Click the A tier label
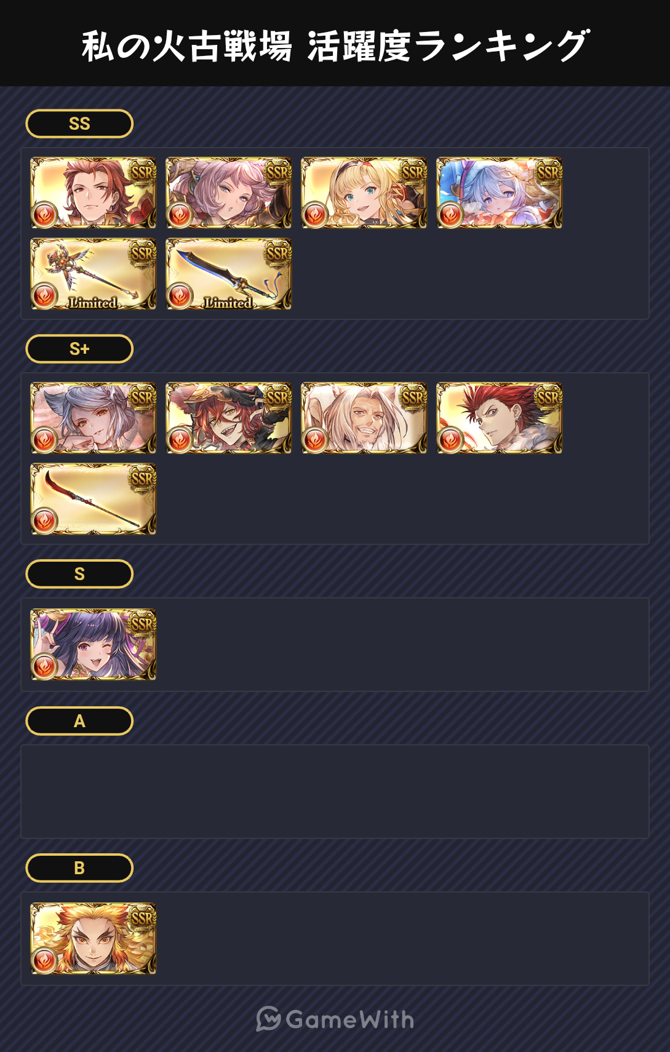 click(79, 721)
